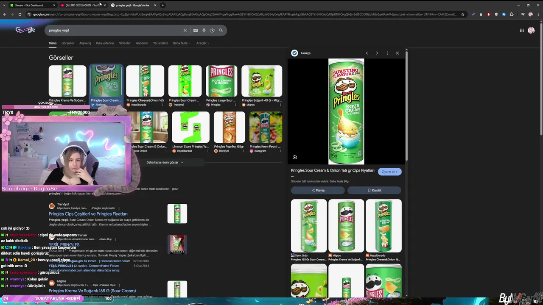
Task: Close the Kick Dashboard tab
Action: click(x=54, y=5)
